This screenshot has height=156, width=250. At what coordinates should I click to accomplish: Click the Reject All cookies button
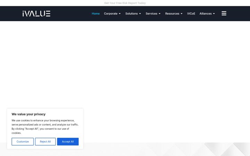tap(45, 141)
